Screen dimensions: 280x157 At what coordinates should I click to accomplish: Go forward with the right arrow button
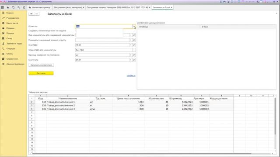[37, 14]
